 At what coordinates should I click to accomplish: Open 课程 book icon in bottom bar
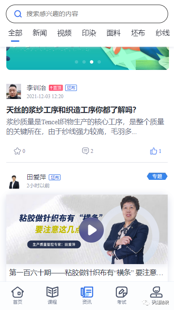coord(52,292)
